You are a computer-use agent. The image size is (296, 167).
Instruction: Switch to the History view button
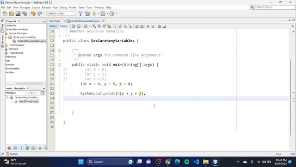click(x=64, y=26)
